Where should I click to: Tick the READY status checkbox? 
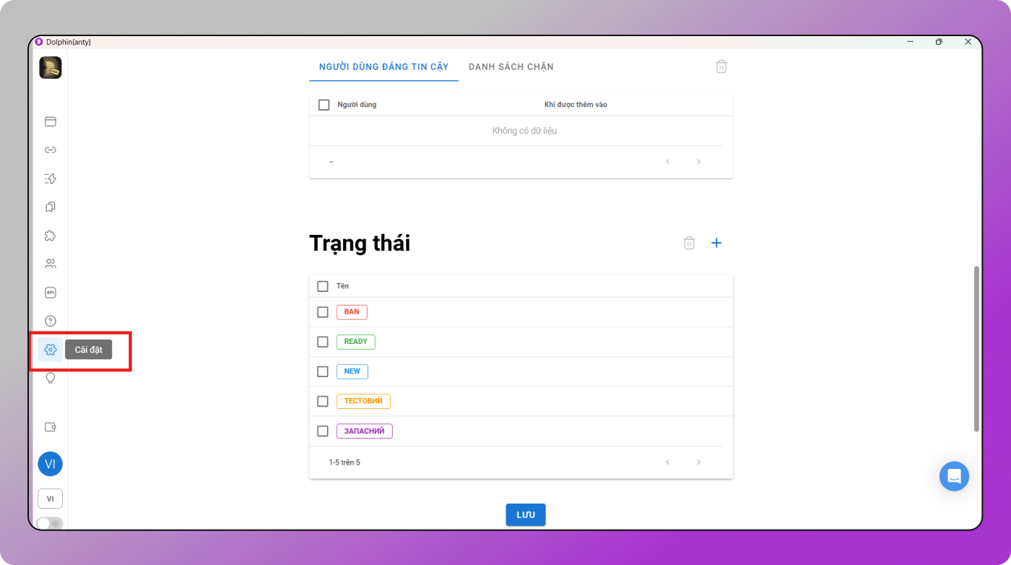[323, 342]
